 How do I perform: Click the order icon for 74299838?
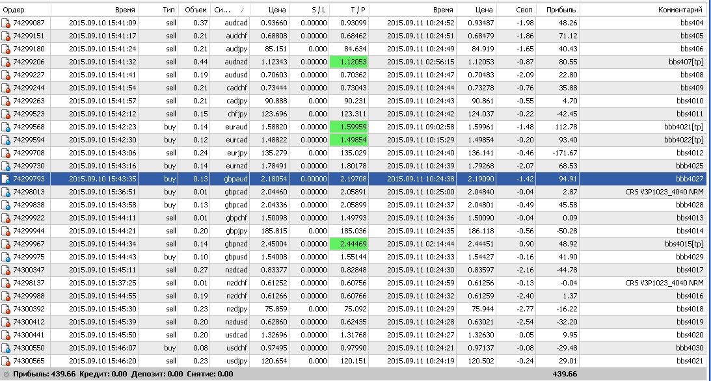[6, 205]
